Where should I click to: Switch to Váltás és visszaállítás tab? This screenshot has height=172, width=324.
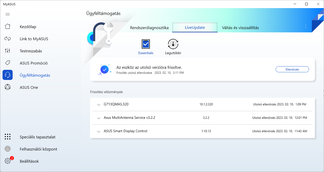click(x=240, y=28)
